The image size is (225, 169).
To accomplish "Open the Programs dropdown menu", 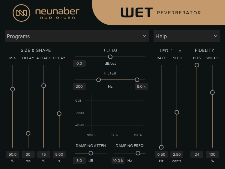I will pyautogui.click(x=77, y=36).
